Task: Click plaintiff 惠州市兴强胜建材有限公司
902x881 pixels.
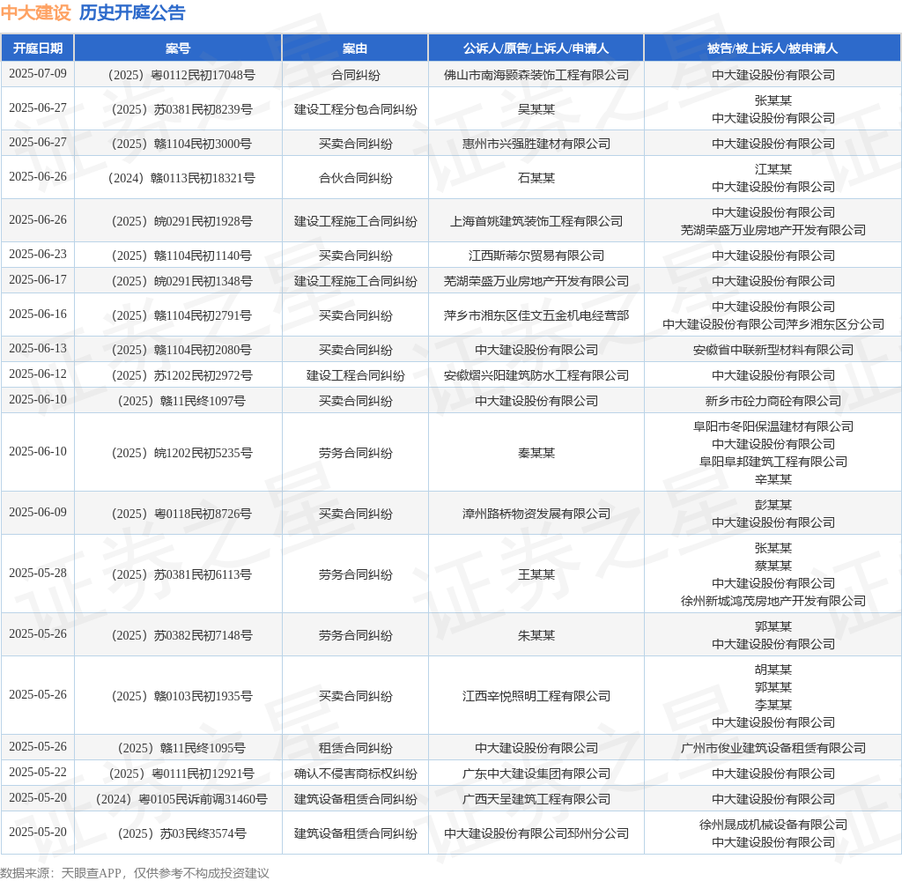Action: pyautogui.click(x=536, y=144)
